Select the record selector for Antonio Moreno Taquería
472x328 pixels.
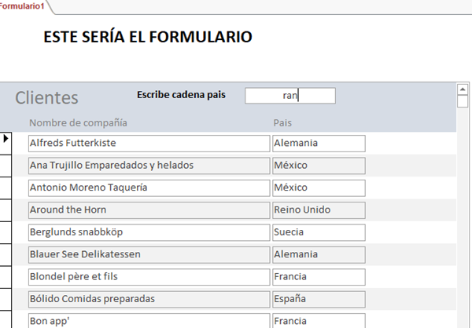[x=6, y=188]
